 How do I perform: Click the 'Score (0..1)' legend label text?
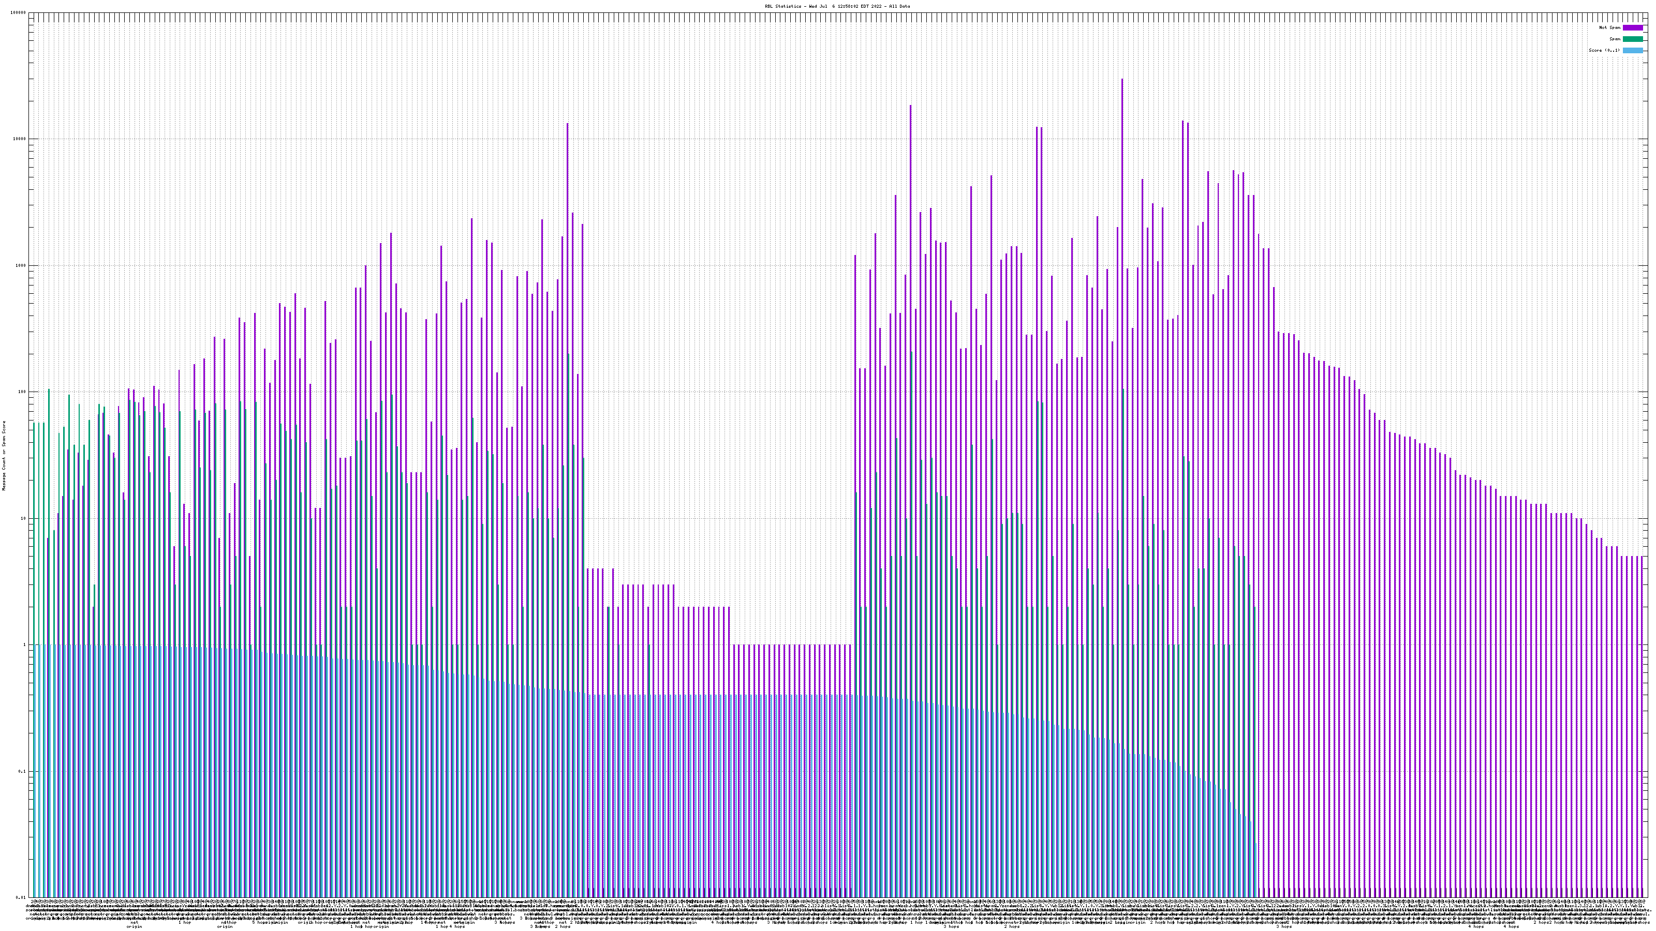(1604, 50)
